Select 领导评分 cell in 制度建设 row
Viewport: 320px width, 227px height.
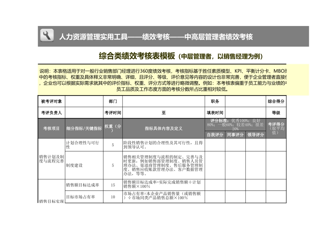pyautogui.click(x=256, y=165)
